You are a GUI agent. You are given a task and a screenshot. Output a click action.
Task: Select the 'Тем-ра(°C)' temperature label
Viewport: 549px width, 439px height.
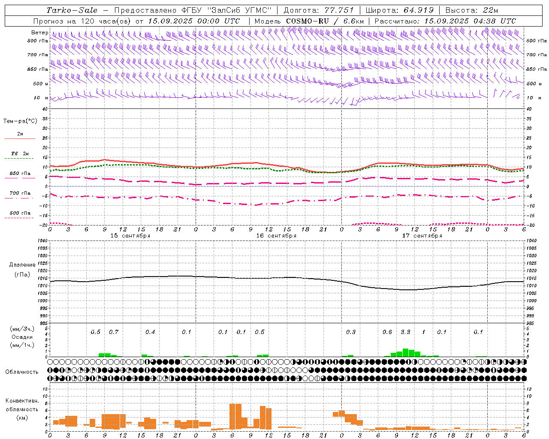point(20,121)
